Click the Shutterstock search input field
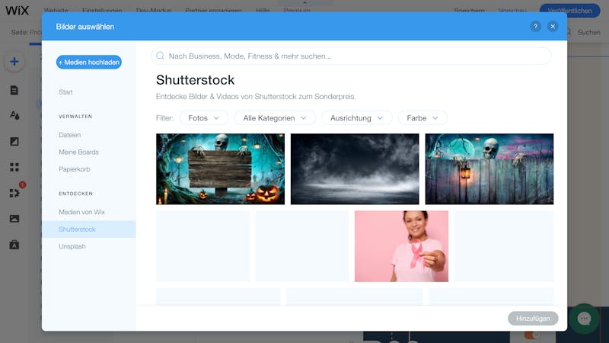Viewport: 609px width, 343px height. [352, 56]
